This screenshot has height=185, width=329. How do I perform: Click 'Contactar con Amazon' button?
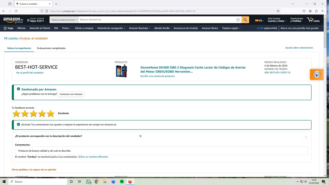71,94
